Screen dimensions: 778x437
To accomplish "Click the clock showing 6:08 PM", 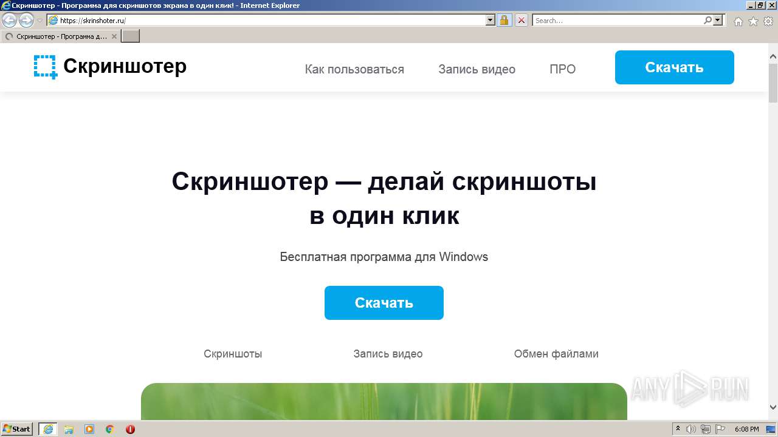I will 746,429.
